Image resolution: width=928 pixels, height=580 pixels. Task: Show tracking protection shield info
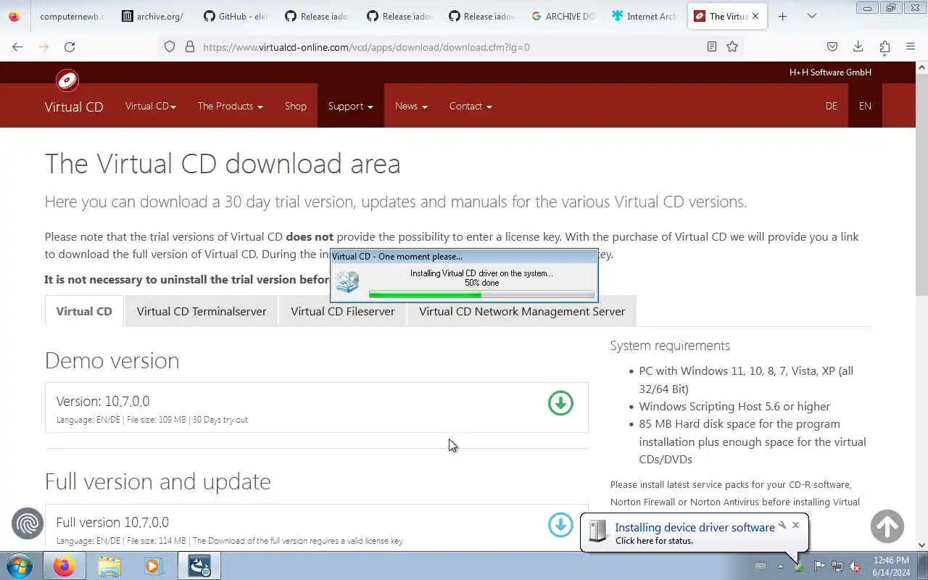click(170, 46)
